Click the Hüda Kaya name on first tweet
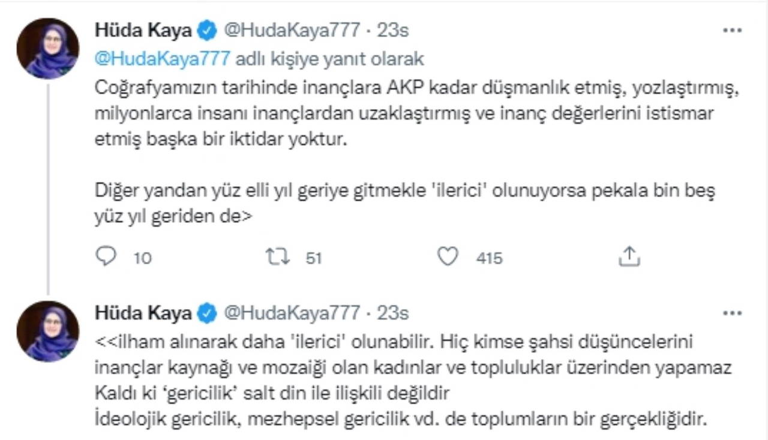 [143, 31]
